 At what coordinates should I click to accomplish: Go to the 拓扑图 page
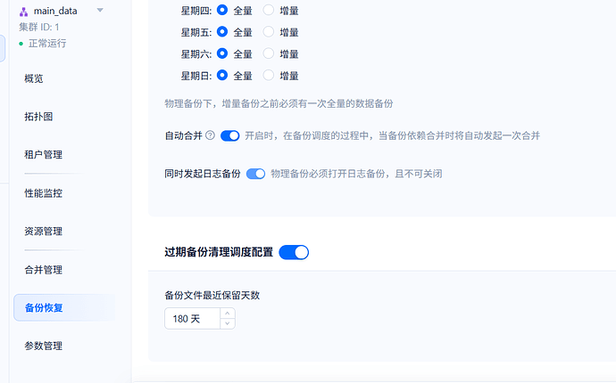point(37,117)
